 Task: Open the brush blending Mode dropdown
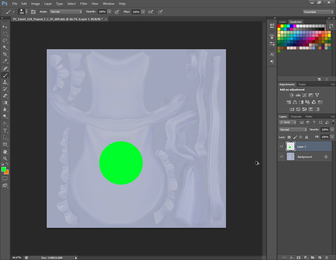click(66, 12)
